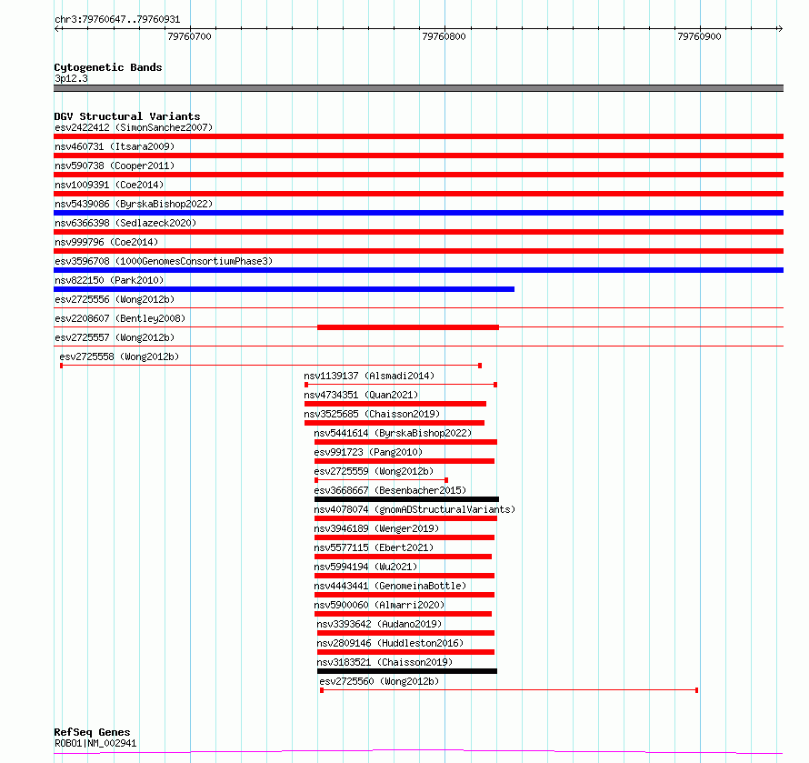Screen dimensions: 809x763
Task: Click ruler position 79760900
Action: [x=699, y=36]
